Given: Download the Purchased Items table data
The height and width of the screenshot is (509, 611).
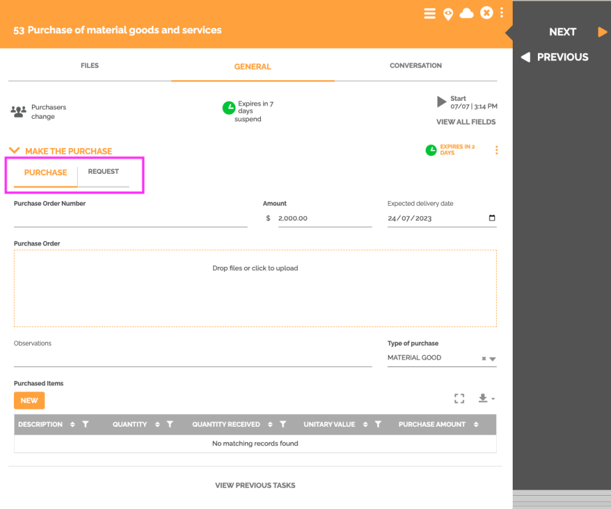Looking at the screenshot, I should [x=483, y=398].
